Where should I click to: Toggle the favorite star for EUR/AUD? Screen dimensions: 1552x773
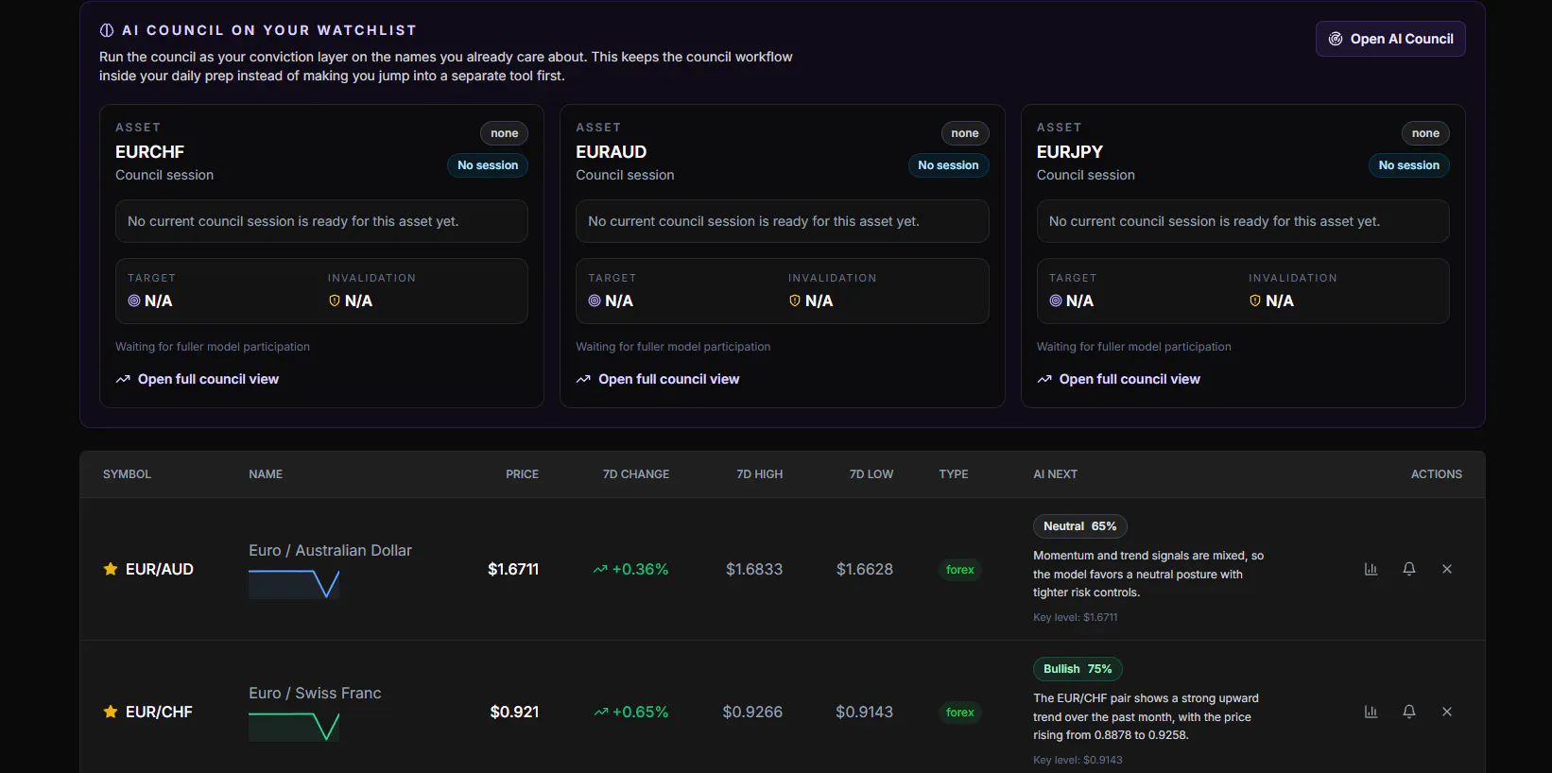(111, 569)
